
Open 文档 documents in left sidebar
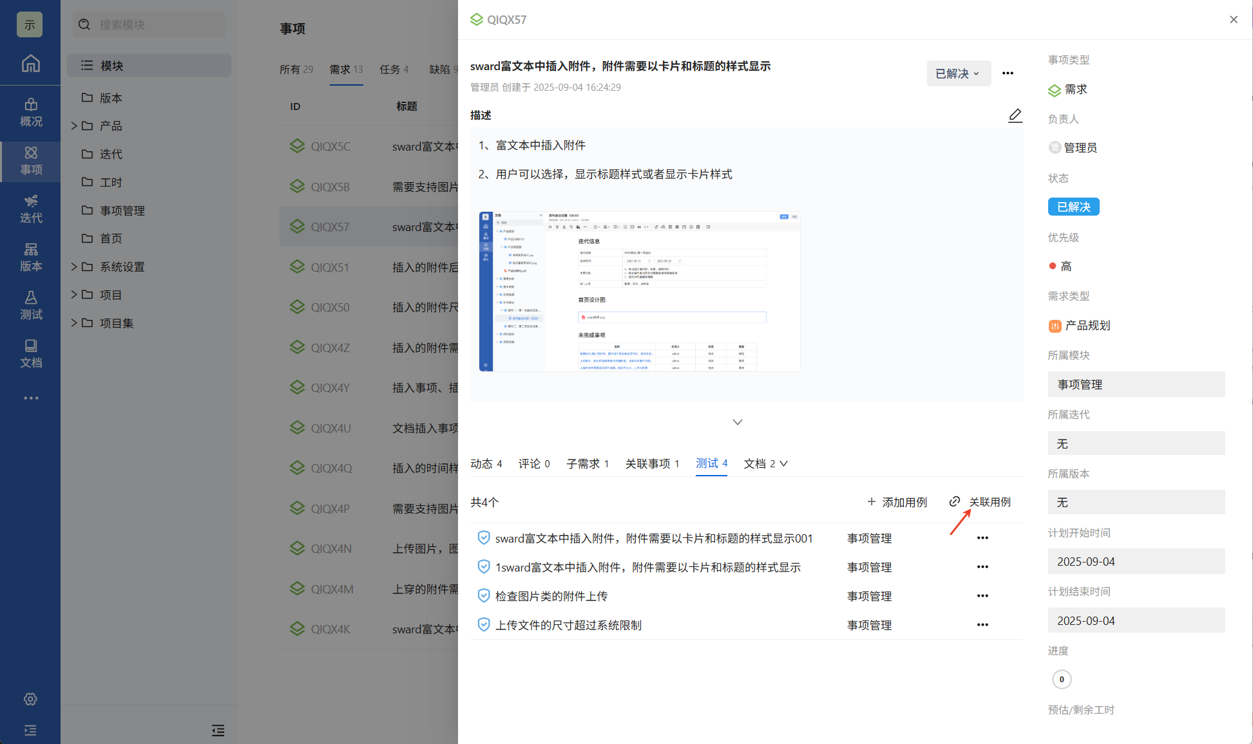pyautogui.click(x=30, y=354)
